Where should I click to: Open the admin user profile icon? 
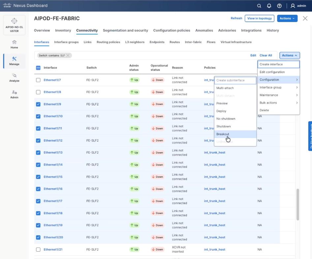(x=293, y=6)
